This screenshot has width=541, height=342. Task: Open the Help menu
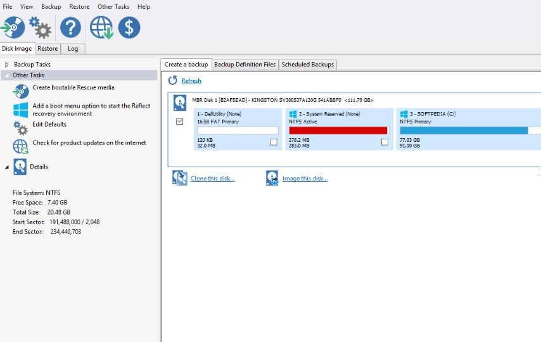(144, 6)
